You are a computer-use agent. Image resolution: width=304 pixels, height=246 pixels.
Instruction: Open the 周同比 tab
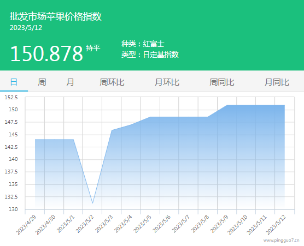[222, 82]
